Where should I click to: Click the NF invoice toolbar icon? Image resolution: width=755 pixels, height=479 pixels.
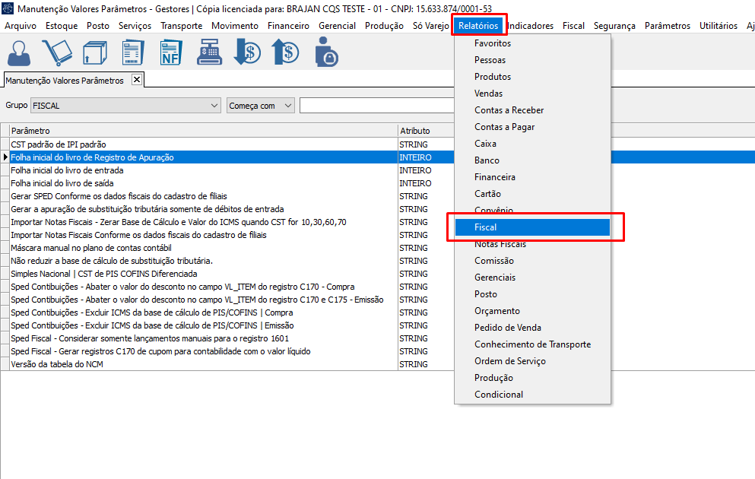(171, 52)
